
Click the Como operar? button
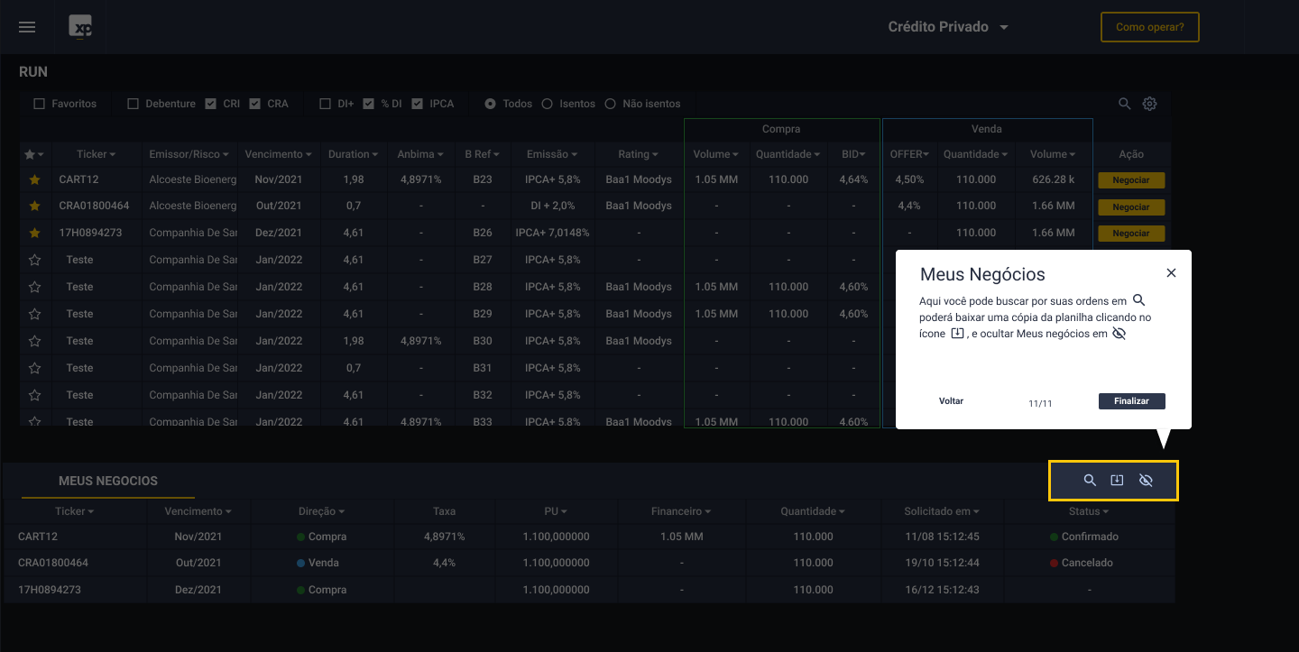[1149, 27]
